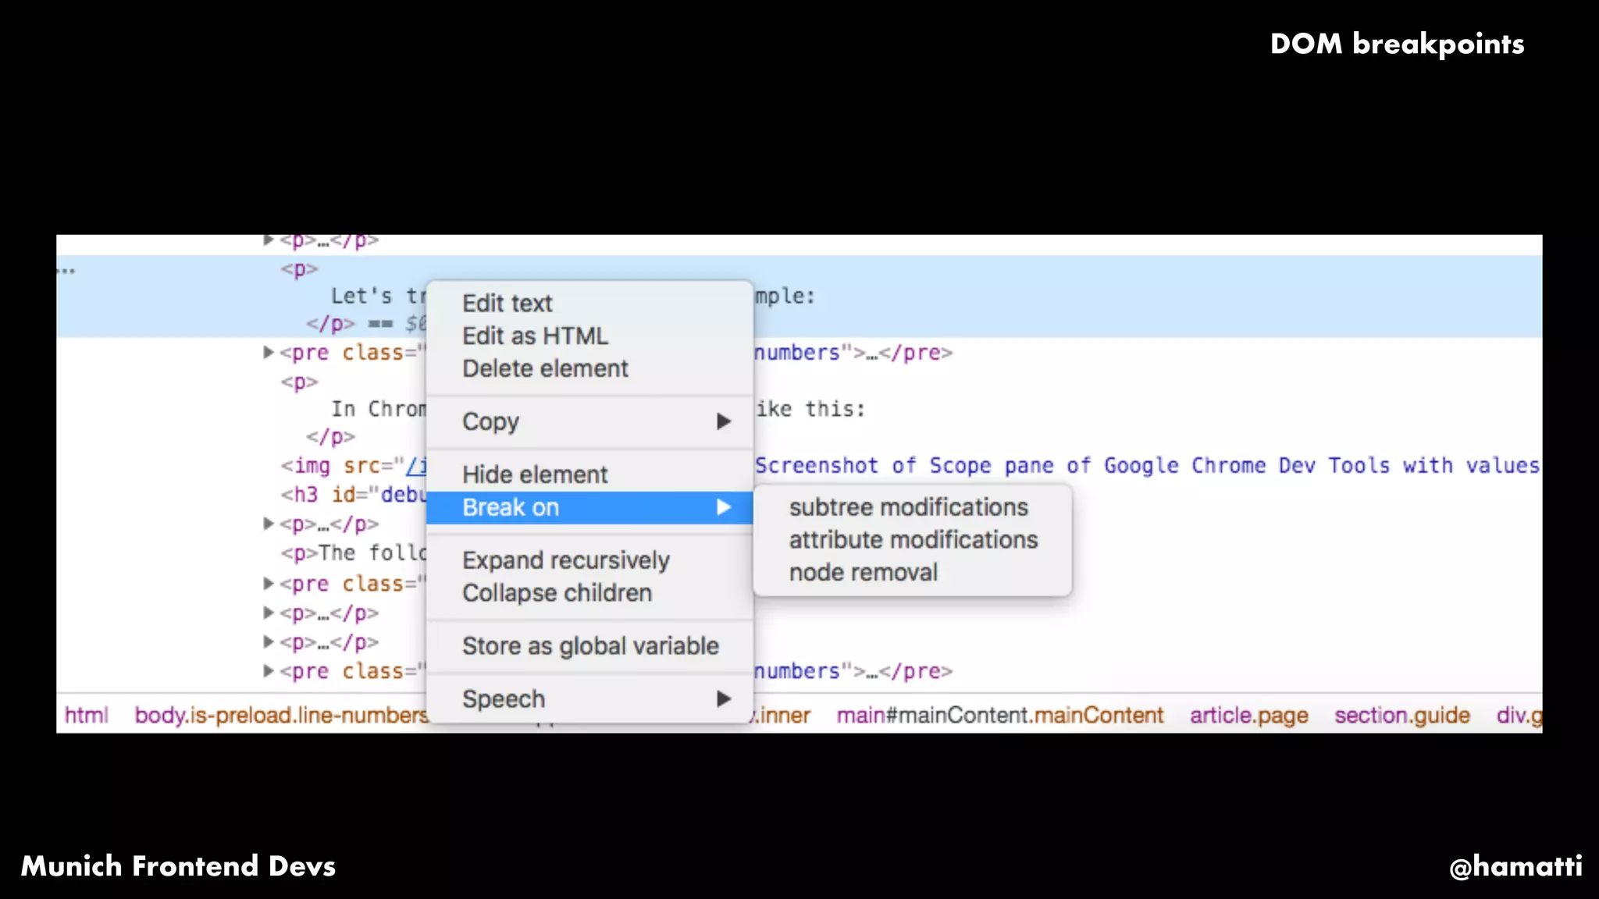Viewport: 1599px width, 899px height.
Task: Open the Break on submenu
Action: coord(589,507)
